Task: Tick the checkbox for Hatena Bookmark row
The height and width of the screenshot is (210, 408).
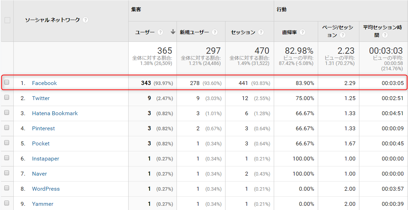Action: [x=7, y=113]
